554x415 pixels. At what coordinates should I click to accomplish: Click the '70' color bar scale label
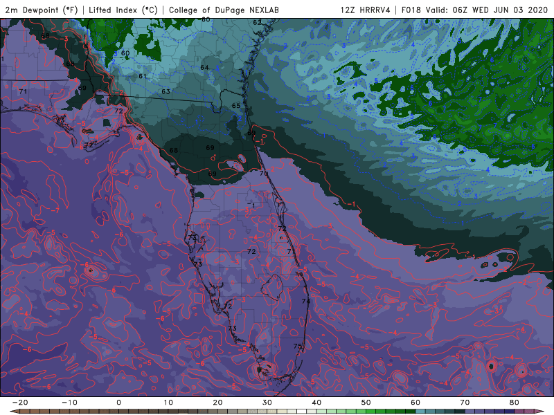coord(465,403)
